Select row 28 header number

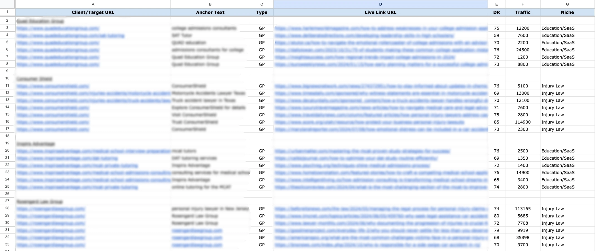7,208
